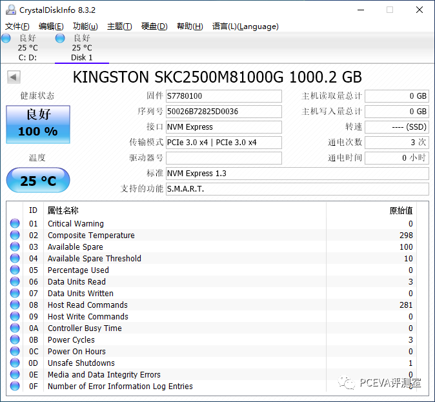Select the Percentage Used attribute name
The width and height of the screenshot is (435, 402).
[78, 270]
